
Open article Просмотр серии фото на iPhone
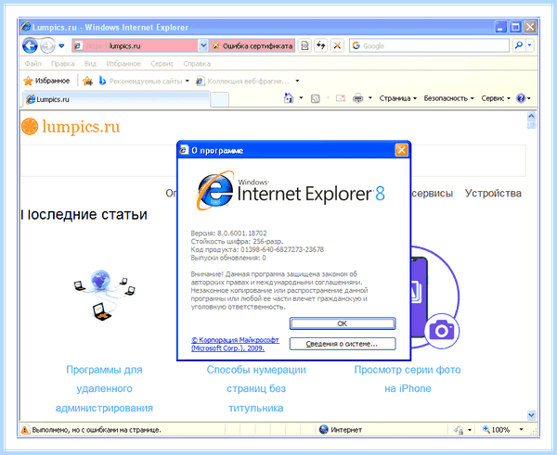coord(408,379)
